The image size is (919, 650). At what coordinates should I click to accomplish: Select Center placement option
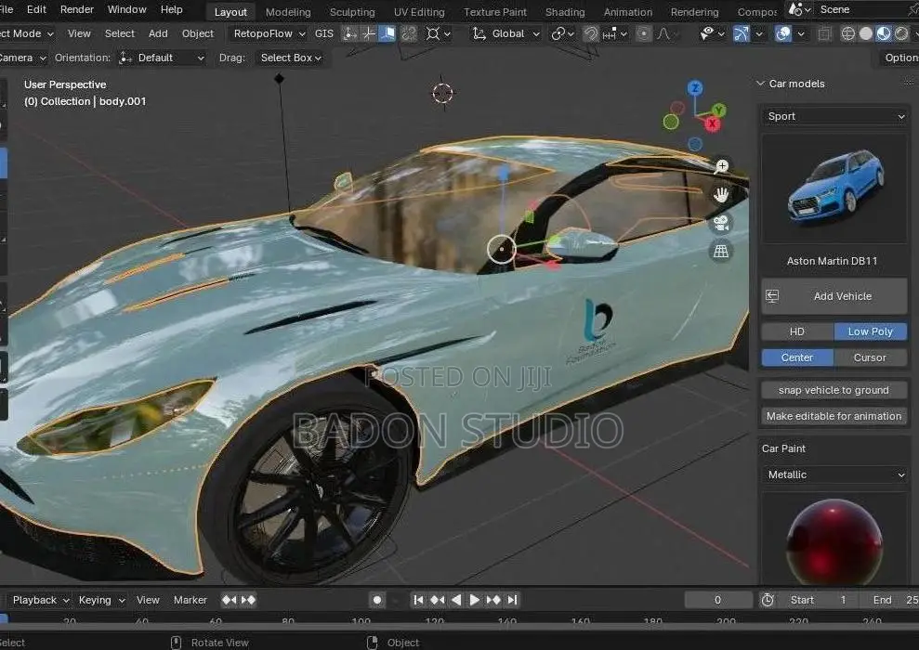797,357
